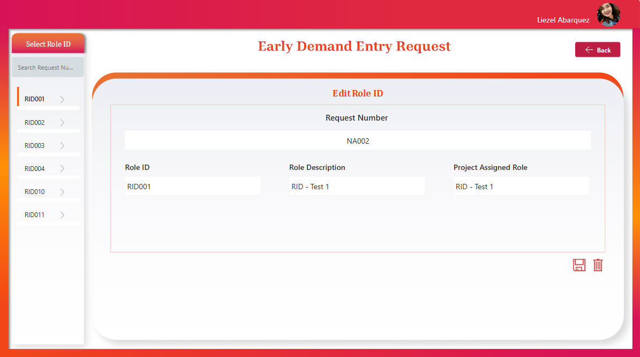Edit the Role ID input field
This screenshot has height=357, width=640.
coord(193,187)
